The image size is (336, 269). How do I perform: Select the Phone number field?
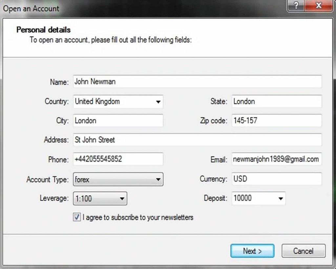point(118,159)
